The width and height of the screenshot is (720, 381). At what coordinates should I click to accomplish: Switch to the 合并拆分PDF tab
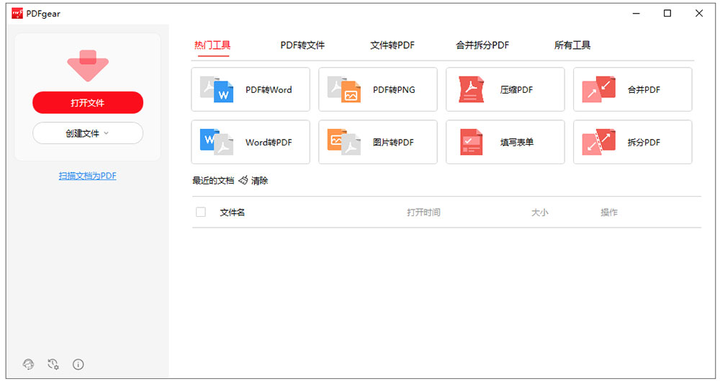[482, 45]
